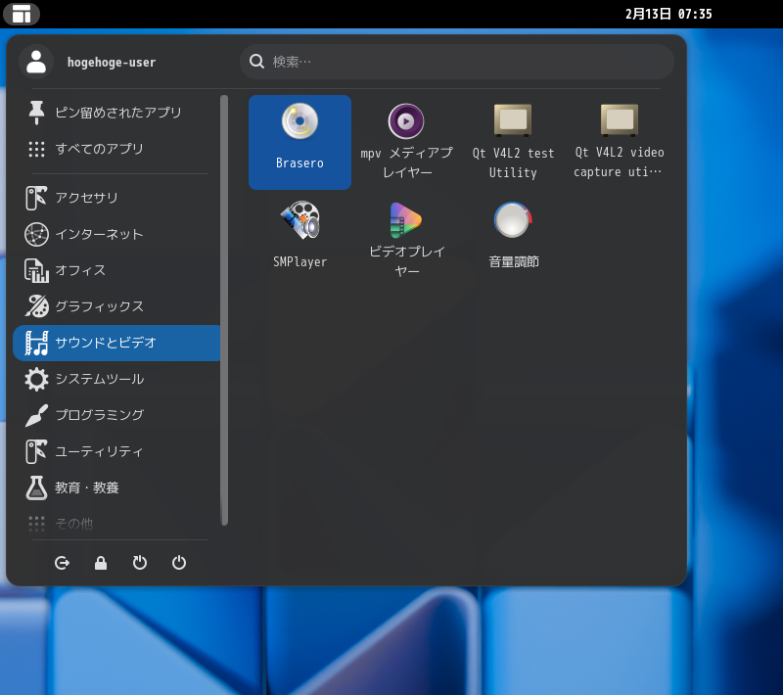Open the インターネット category
This screenshot has height=695, width=783.
[x=116, y=234]
